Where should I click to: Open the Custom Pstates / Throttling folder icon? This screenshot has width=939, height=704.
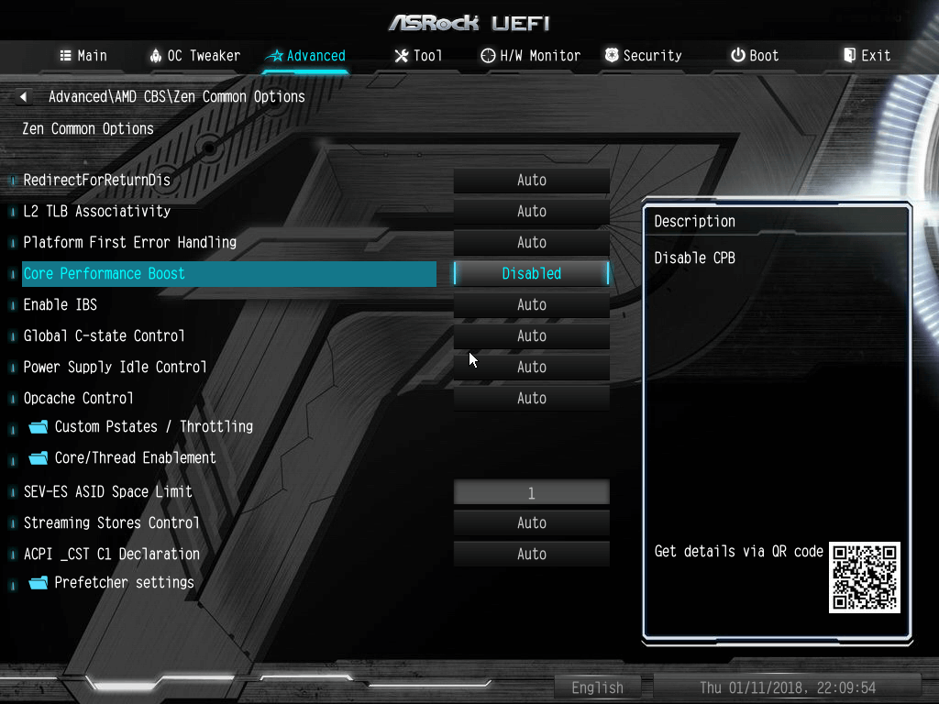coord(39,427)
